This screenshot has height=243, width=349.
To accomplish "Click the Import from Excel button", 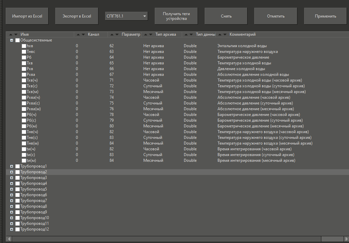I will point(27,16).
